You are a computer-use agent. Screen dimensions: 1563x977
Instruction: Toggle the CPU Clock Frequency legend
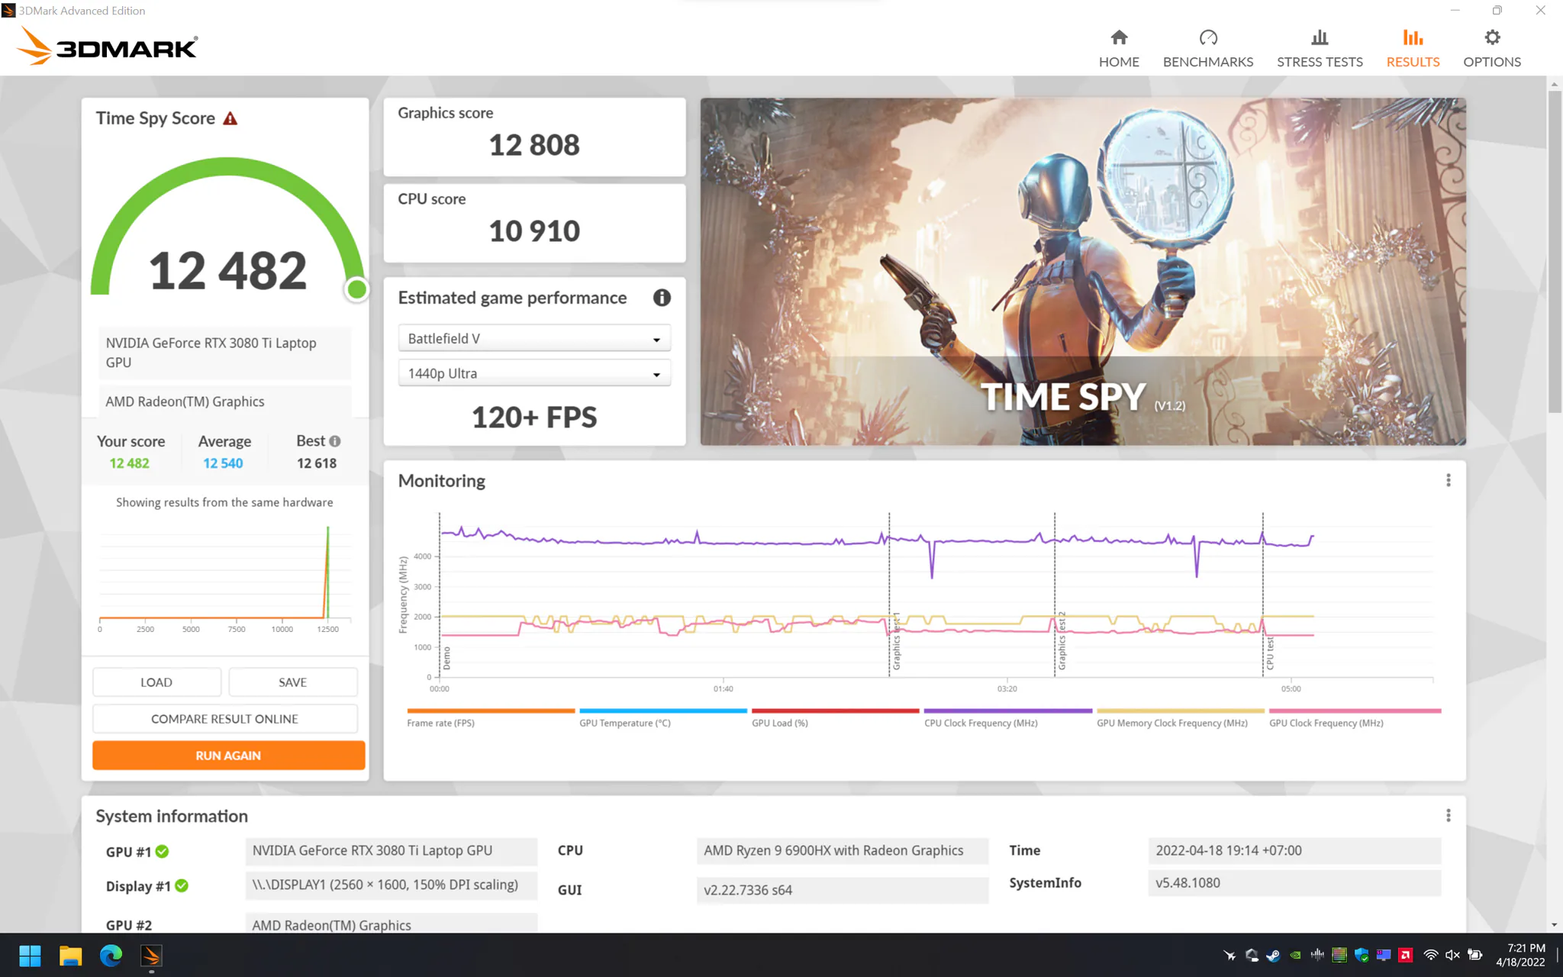point(1007,718)
